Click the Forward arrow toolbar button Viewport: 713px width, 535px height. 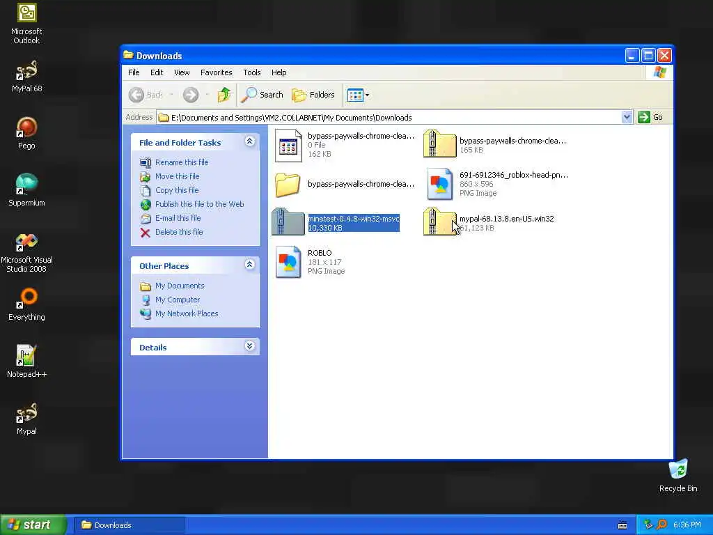coord(191,95)
